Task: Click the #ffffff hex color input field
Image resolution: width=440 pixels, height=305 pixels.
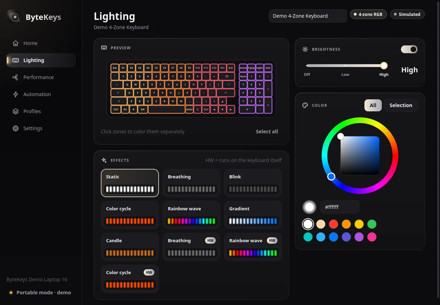Action: point(340,207)
